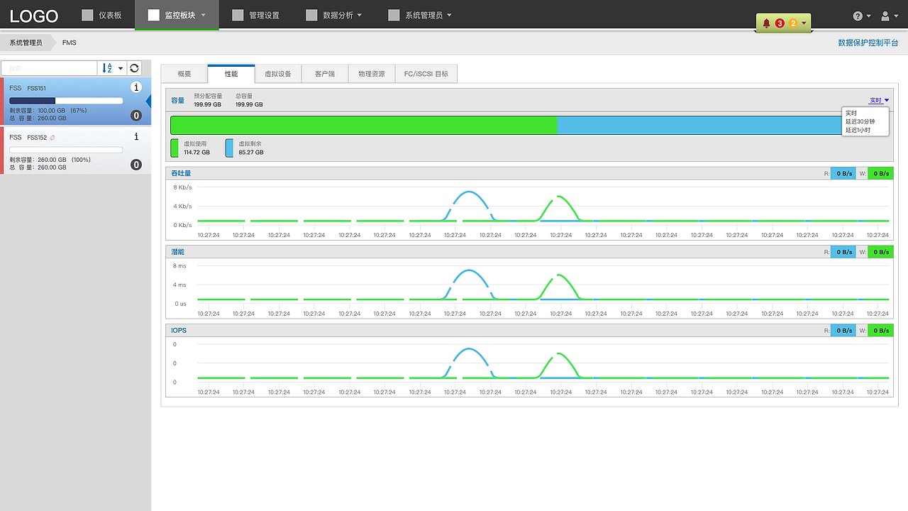Viewport: 908px width, 511px height.
Task: Click the green 虚拟使用 legend swatch
Action: click(175, 148)
